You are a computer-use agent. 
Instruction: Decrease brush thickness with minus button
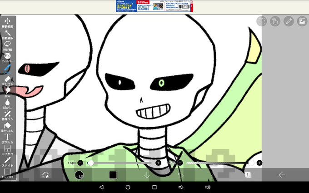click(80, 163)
